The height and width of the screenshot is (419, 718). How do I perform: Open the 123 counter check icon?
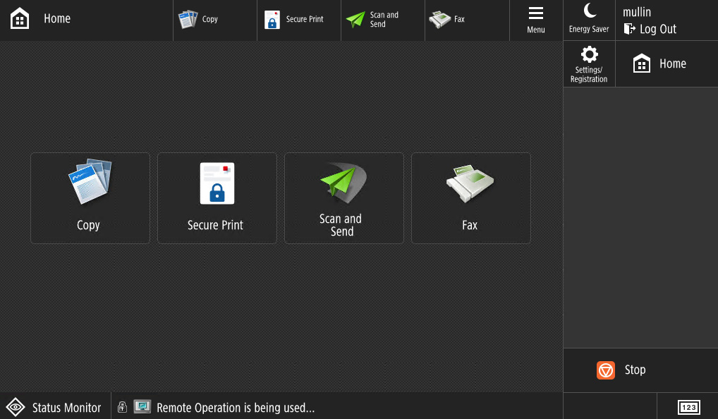(688, 406)
